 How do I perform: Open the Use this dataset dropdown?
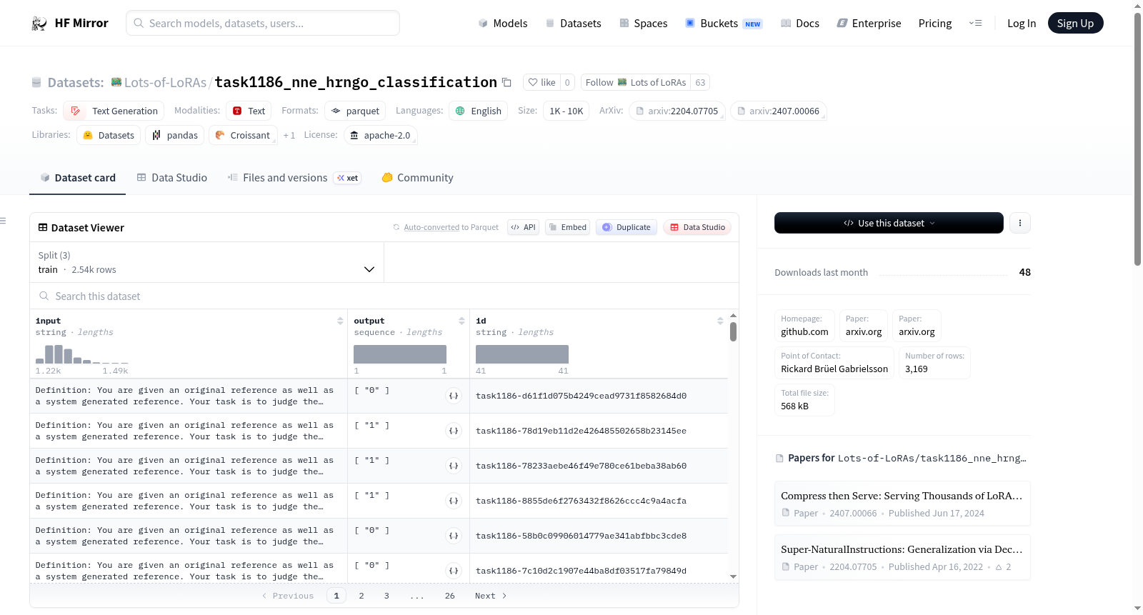coord(889,223)
